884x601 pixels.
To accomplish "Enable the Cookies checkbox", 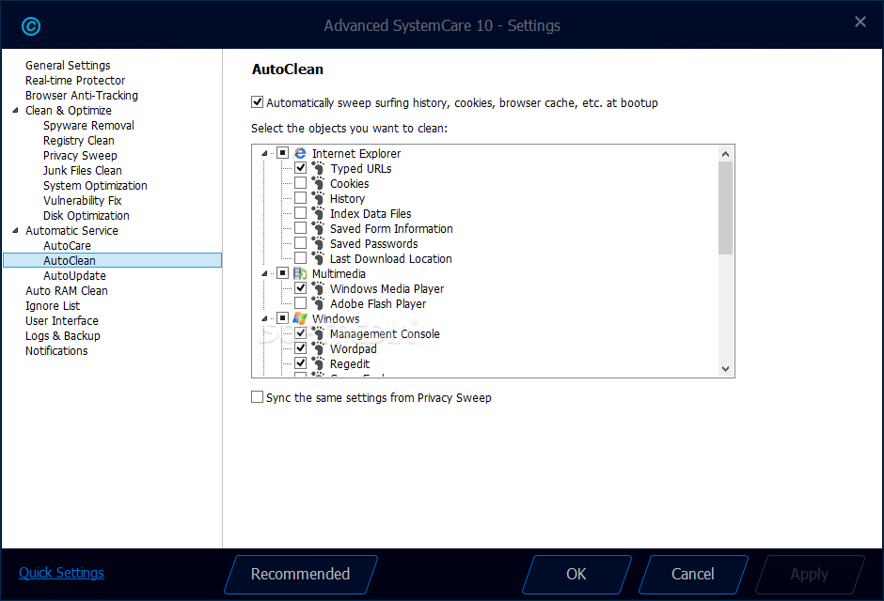I will click(301, 183).
